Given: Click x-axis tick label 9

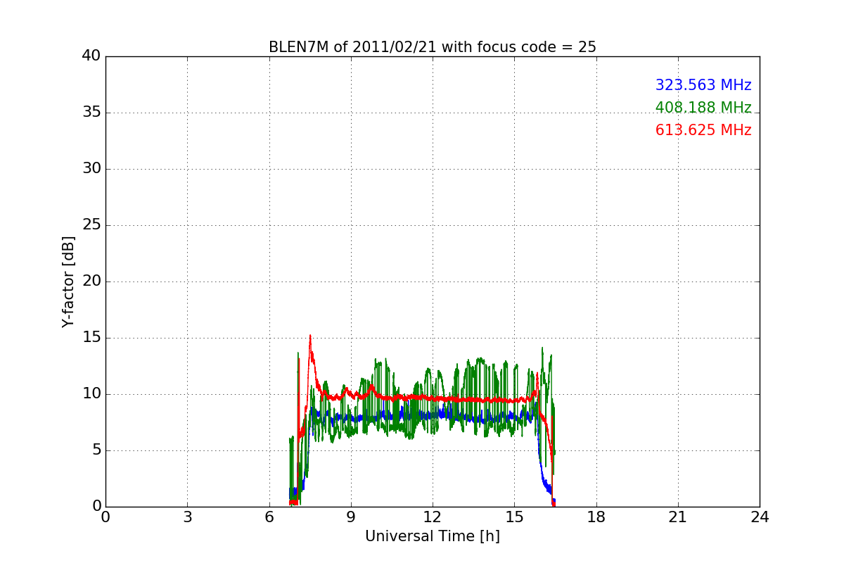Looking at the screenshot, I should pos(350,517).
